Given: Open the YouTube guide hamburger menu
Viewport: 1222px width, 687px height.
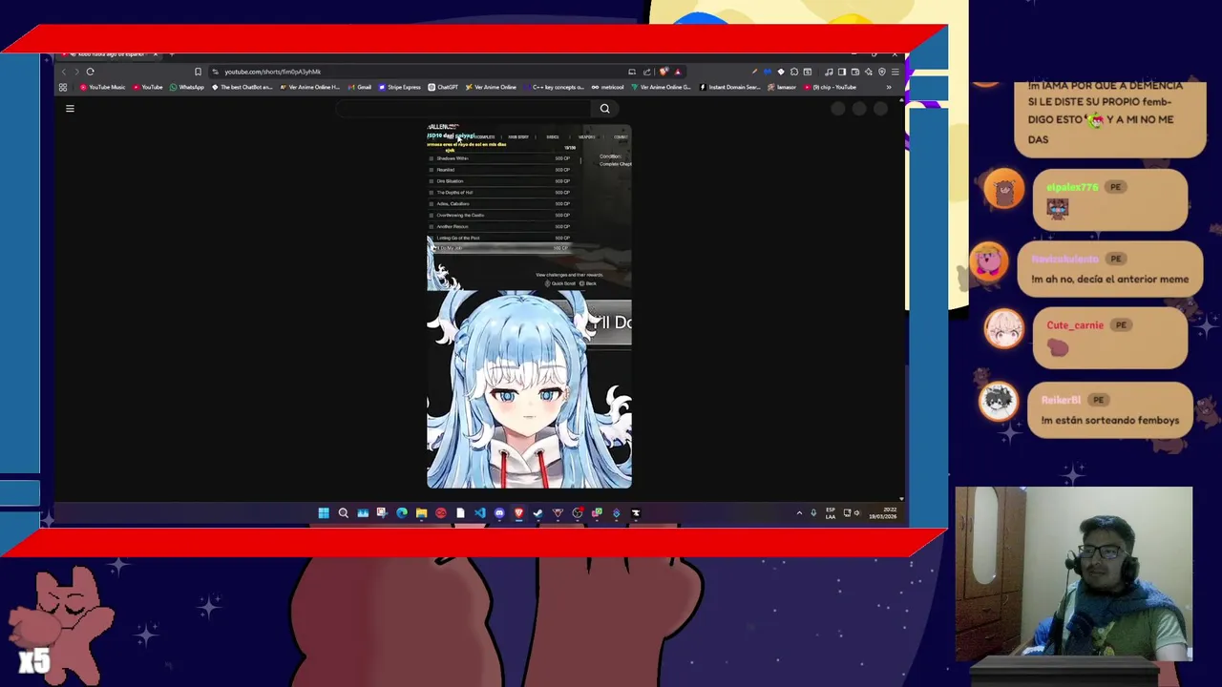Looking at the screenshot, I should pyautogui.click(x=70, y=109).
